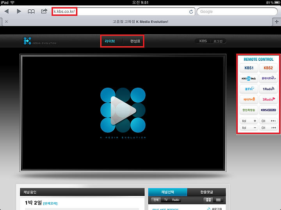This screenshot has width=281, height=210.
Task: Tap the share/action icon in toolbar
Action: (x=44, y=11)
